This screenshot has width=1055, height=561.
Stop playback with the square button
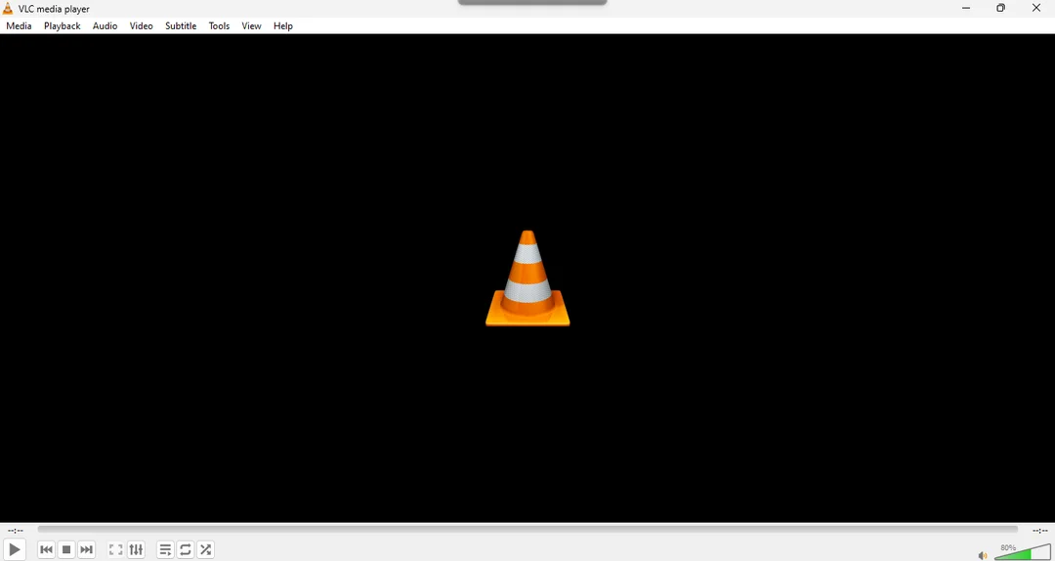pos(66,549)
